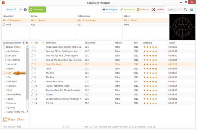Open the Aerosmith playlist
Image resolution: width=197 pixels, height=130 pixels.
click(x=12, y=64)
